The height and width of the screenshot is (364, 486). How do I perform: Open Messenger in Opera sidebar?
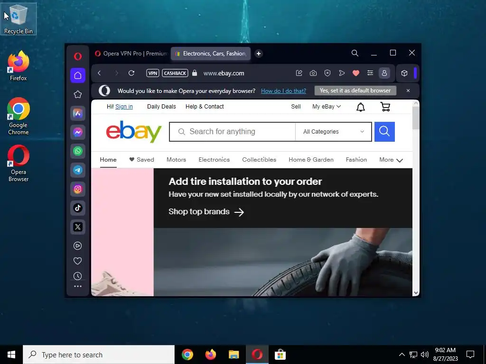[x=78, y=132]
